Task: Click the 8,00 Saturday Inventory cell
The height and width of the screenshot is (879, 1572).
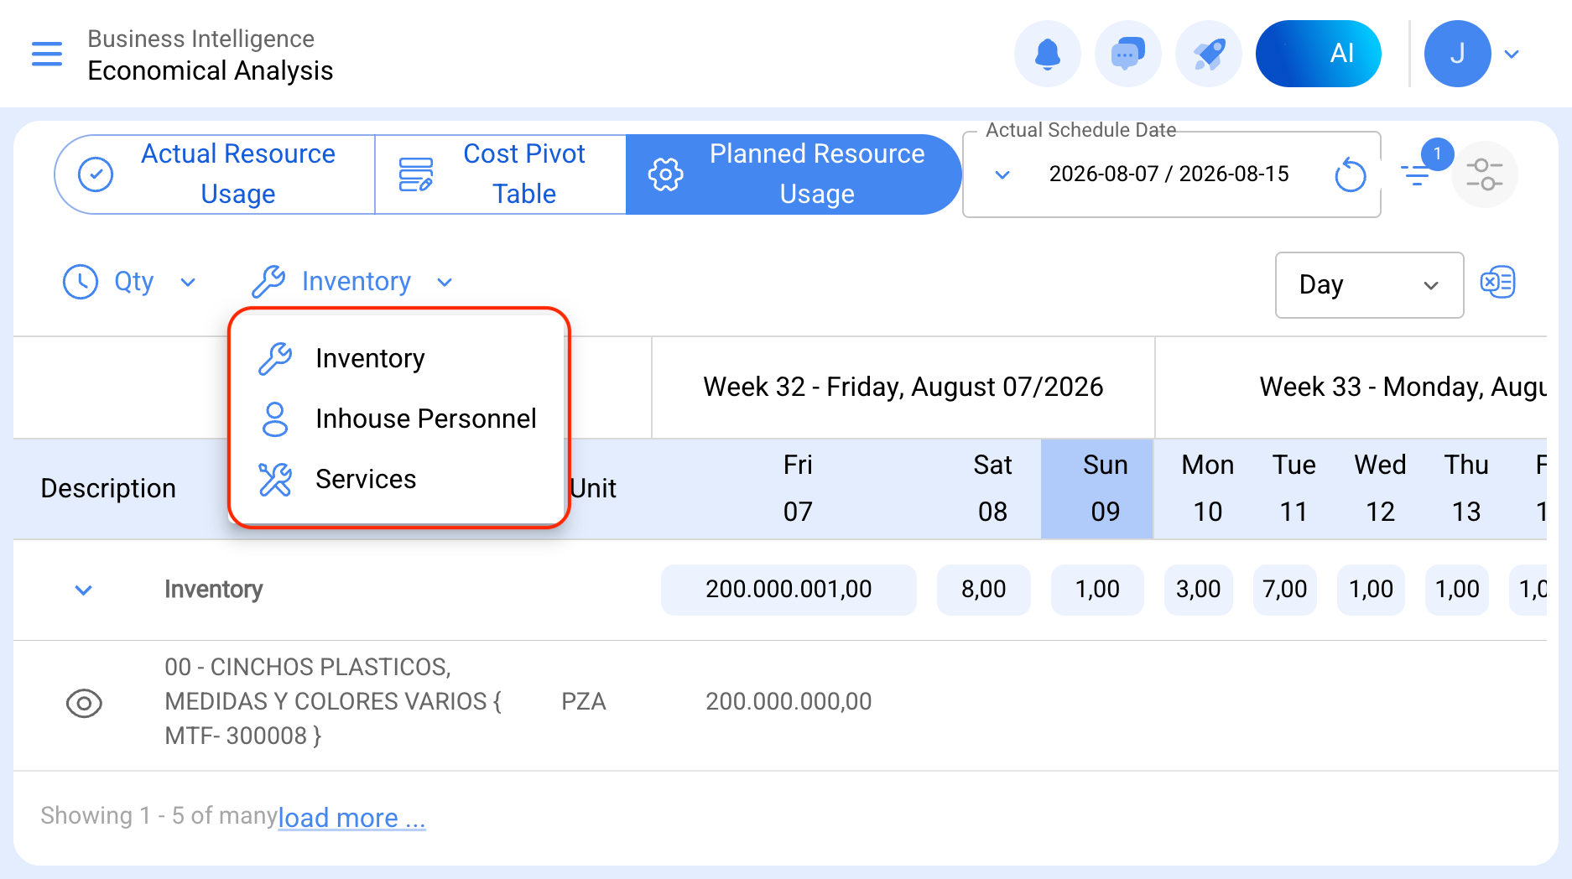Action: pyautogui.click(x=983, y=590)
